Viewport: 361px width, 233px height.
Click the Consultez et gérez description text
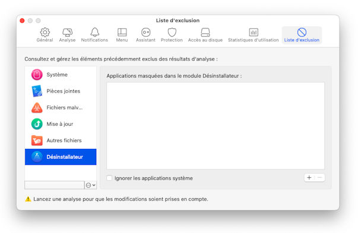click(x=121, y=59)
